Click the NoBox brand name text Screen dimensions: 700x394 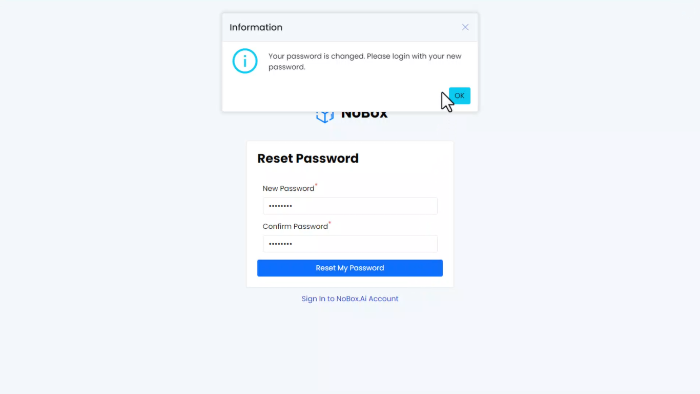pyautogui.click(x=364, y=115)
